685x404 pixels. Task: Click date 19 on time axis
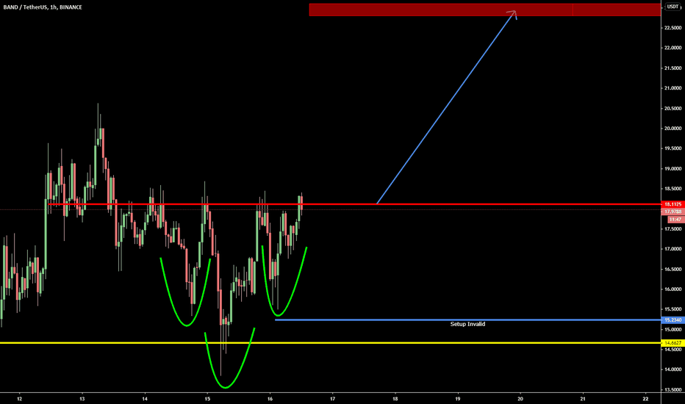(x=458, y=399)
